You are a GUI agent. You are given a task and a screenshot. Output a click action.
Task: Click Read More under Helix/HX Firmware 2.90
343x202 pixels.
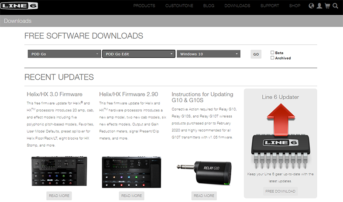131,195
